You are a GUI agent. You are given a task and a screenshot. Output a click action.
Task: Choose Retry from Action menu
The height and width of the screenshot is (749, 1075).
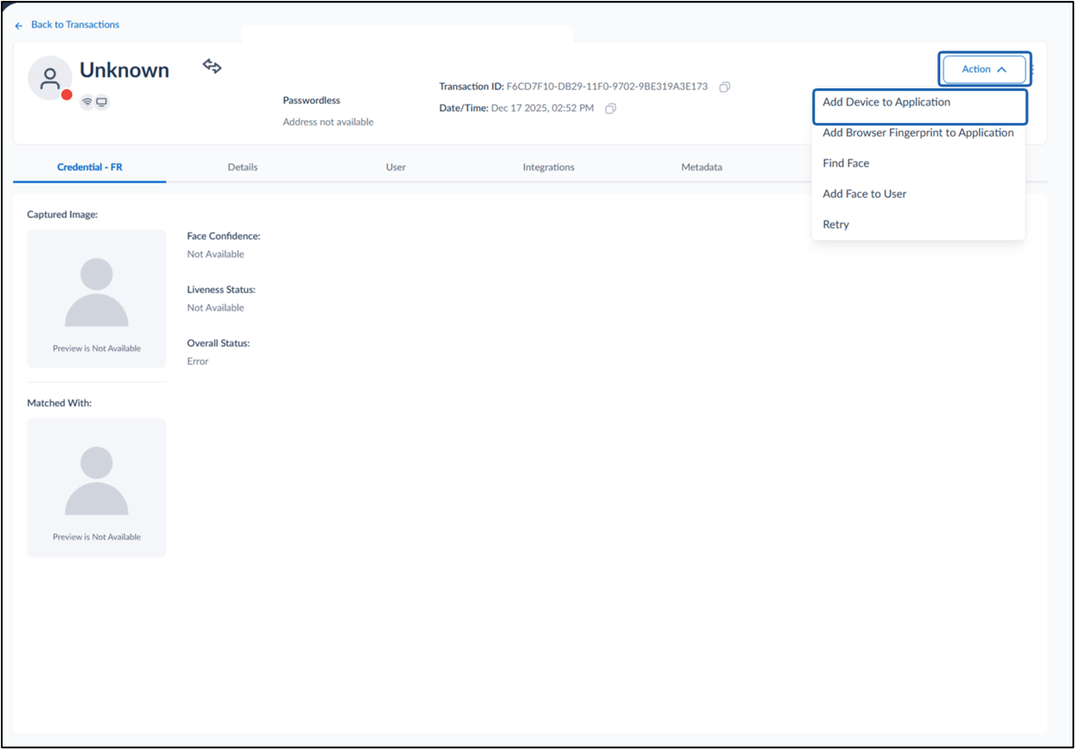(918, 224)
